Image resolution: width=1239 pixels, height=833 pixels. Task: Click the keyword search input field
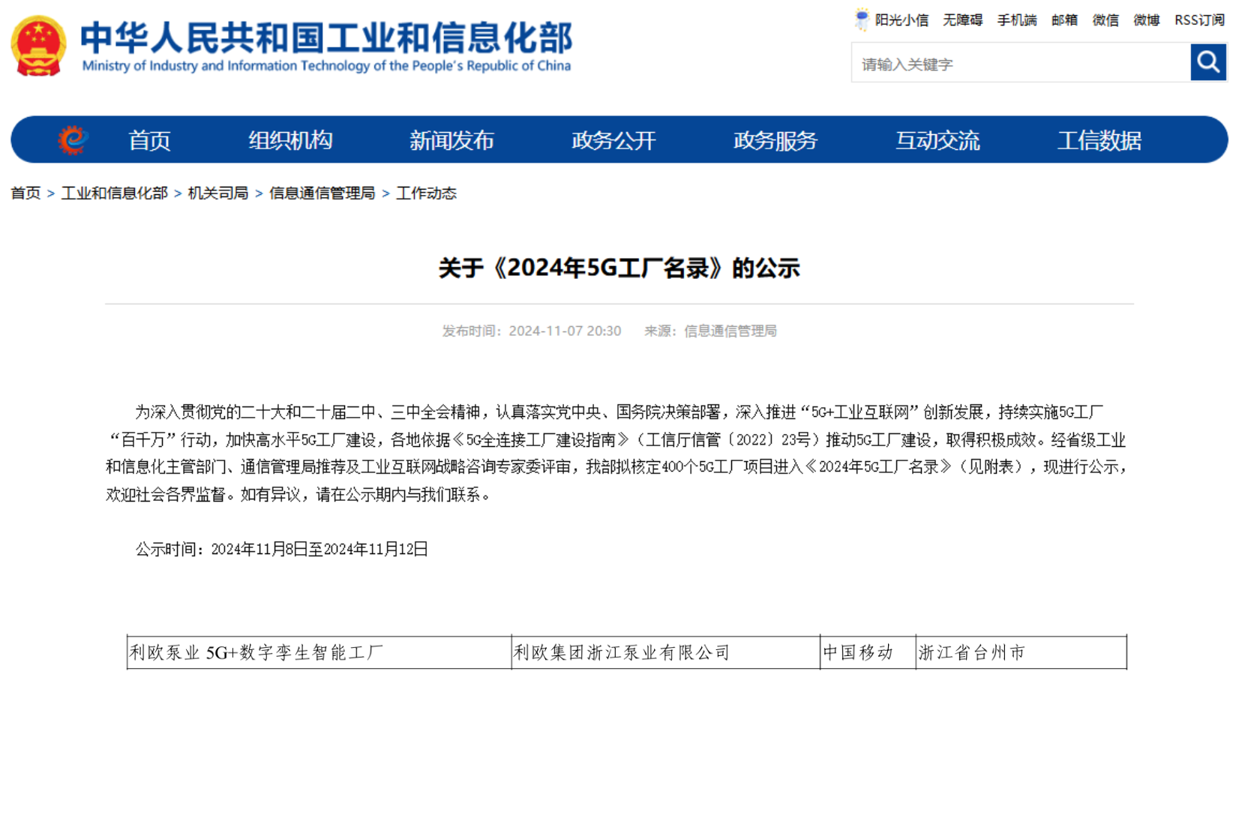pyautogui.click(x=1020, y=64)
